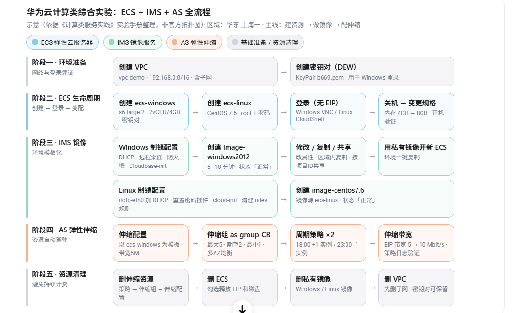Select the 登录（无 EIP）card
Viewport: 519px width, 313px height.
[x=328, y=111]
